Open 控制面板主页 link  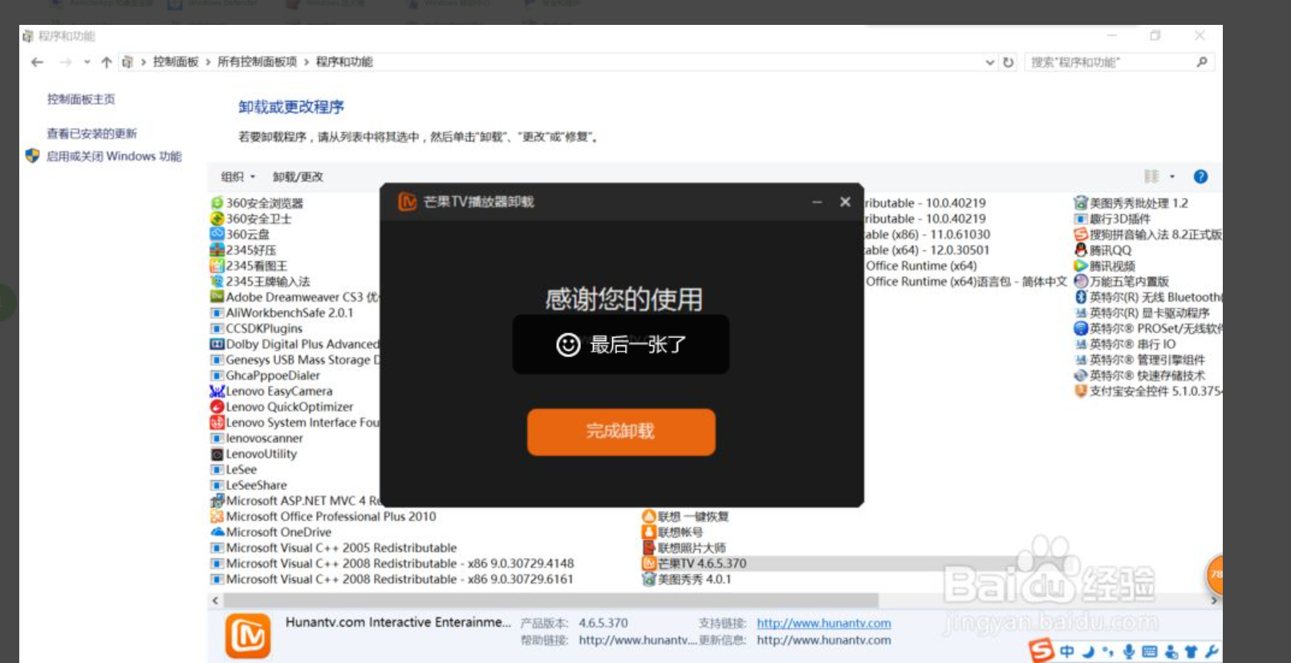click(81, 99)
